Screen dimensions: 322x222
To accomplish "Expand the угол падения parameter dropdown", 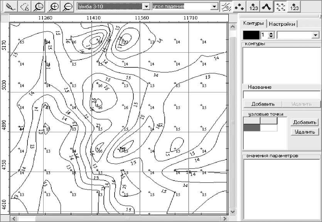I will (x=214, y=7).
